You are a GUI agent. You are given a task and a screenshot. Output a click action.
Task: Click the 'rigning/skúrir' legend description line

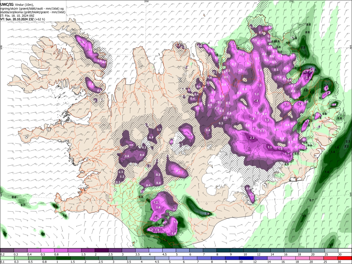tap(32, 8)
